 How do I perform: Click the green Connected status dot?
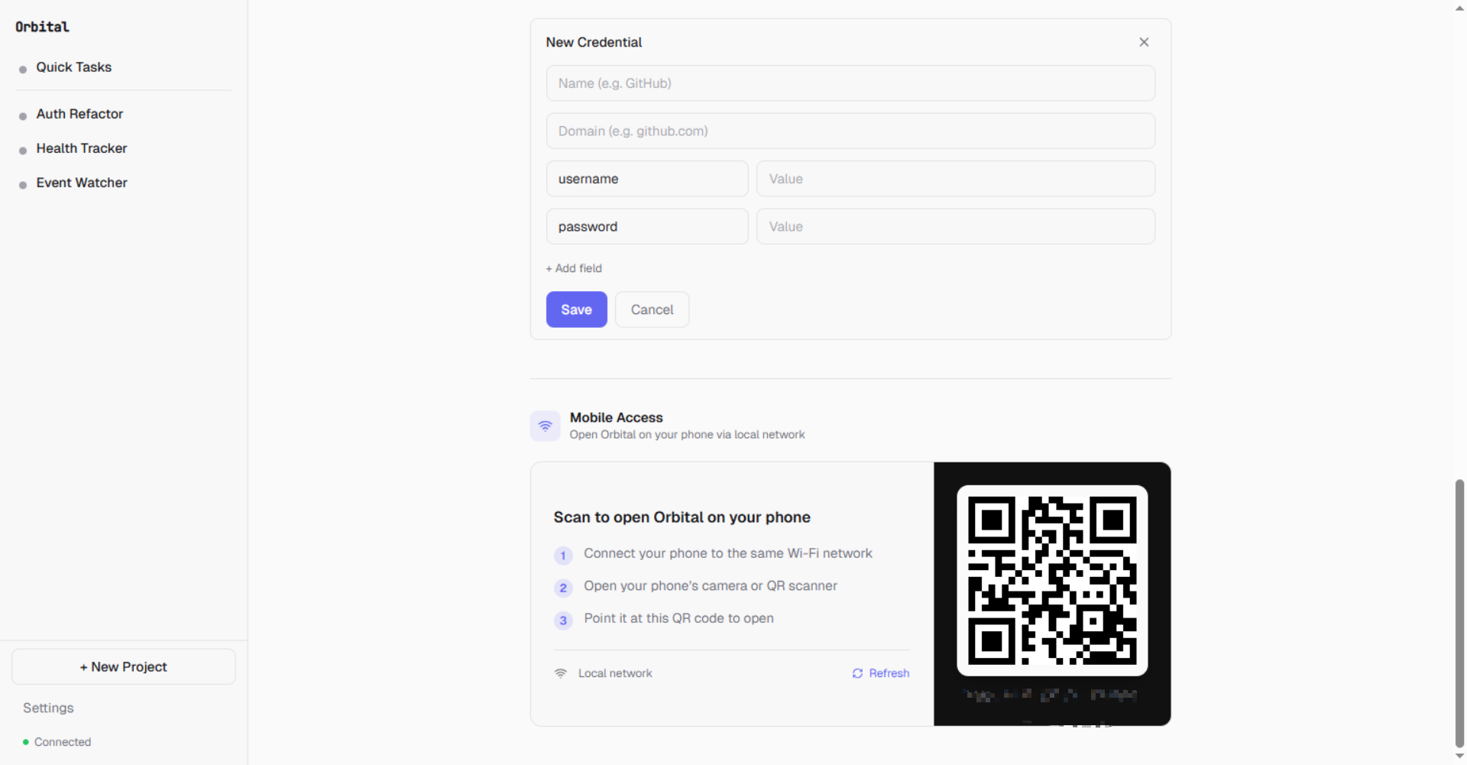25,741
